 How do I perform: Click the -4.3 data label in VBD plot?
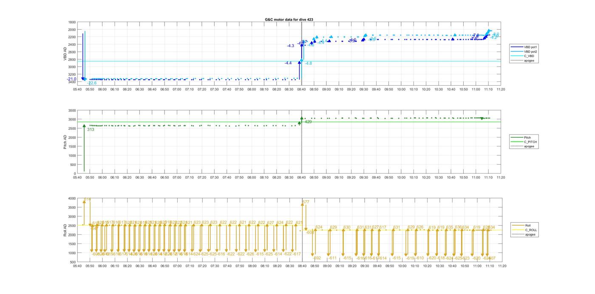point(290,46)
